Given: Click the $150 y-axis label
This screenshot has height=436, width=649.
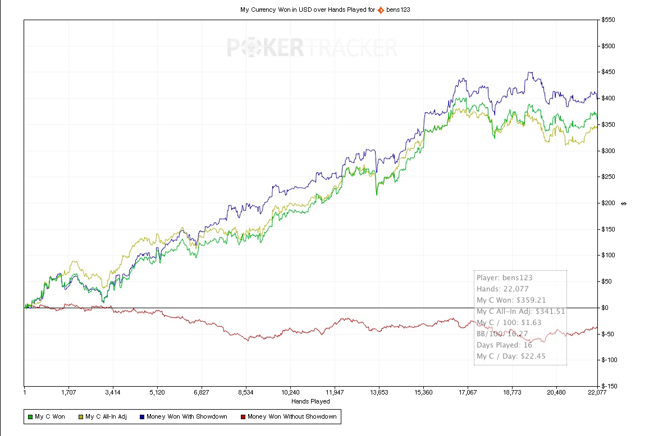Looking at the screenshot, I should coord(608,229).
